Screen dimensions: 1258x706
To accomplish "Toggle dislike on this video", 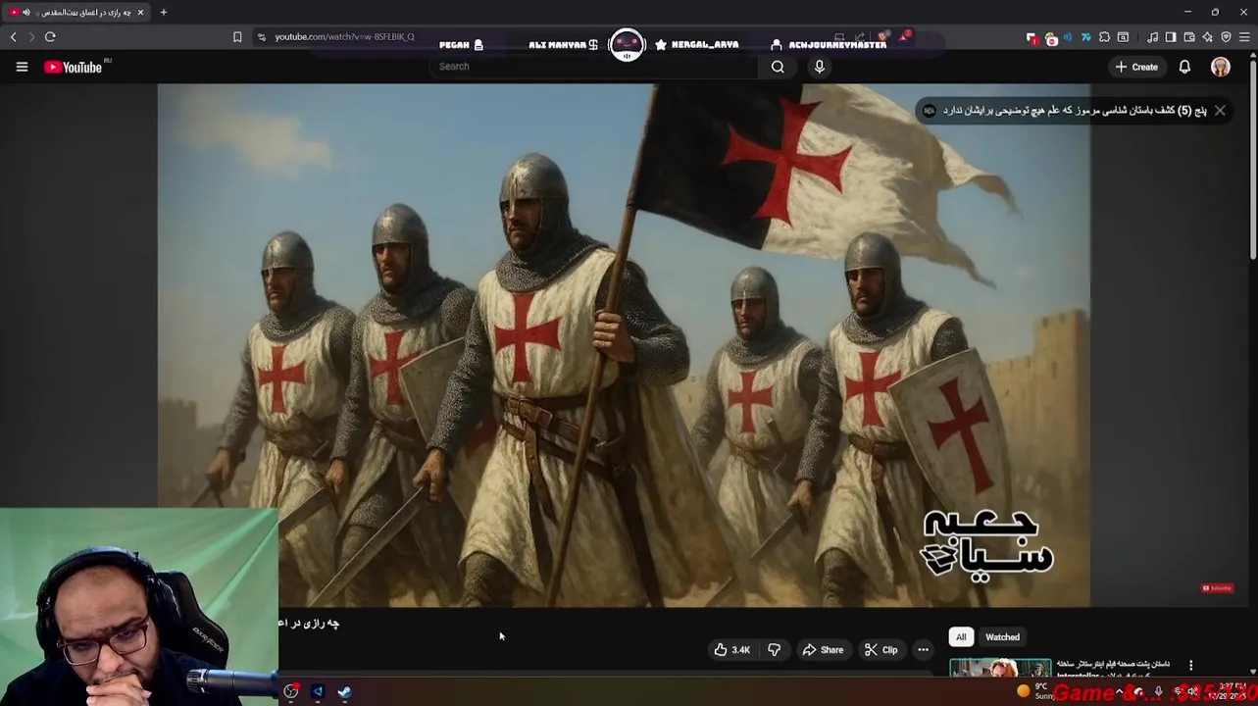I will point(774,650).
